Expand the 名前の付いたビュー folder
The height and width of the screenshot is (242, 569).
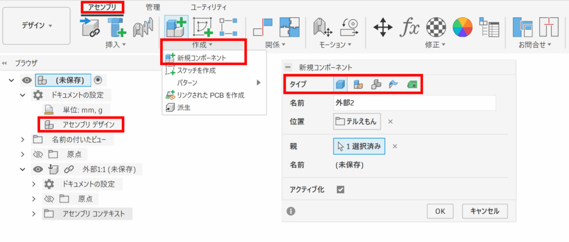23,139
